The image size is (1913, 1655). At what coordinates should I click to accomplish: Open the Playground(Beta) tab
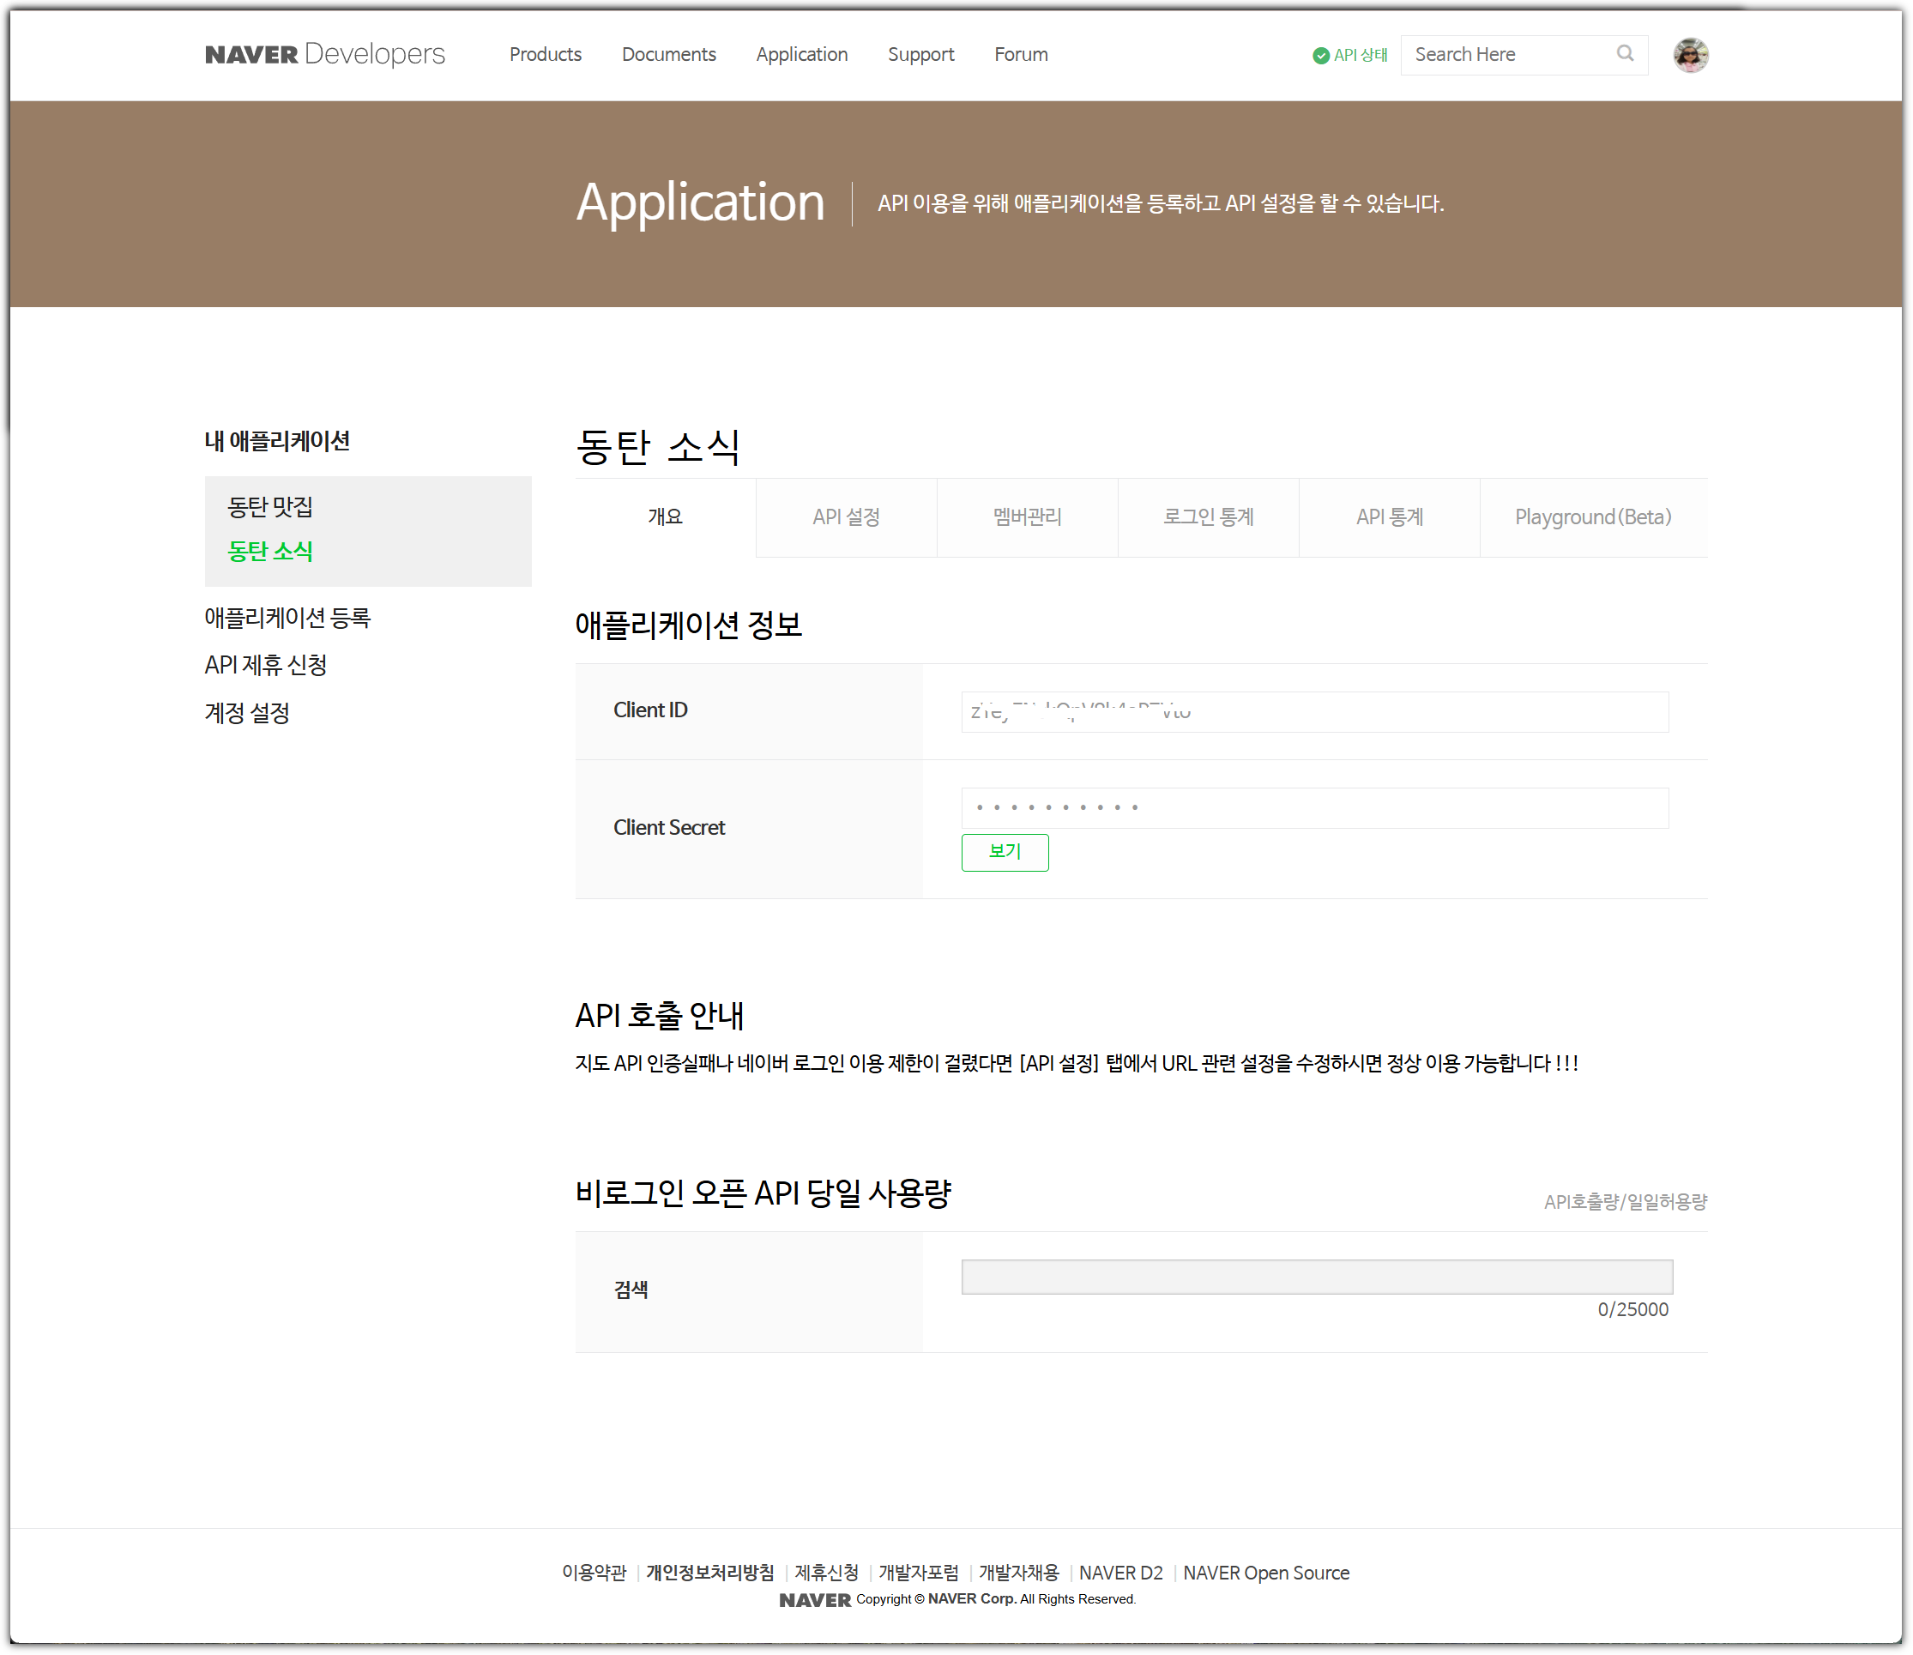coord(1593,517)
